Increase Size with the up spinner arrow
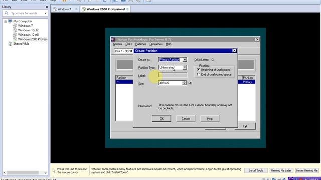The height and width of the screenshot is (180, 321). pyautogui.click(x=184, y=82)
